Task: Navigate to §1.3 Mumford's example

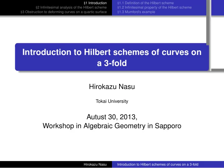Action: 136,12
